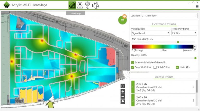Image resolution: width=200 pixels, height=111 pixels.
Task: Open the hamburger menu at the top right
Action: click(197, 7)
